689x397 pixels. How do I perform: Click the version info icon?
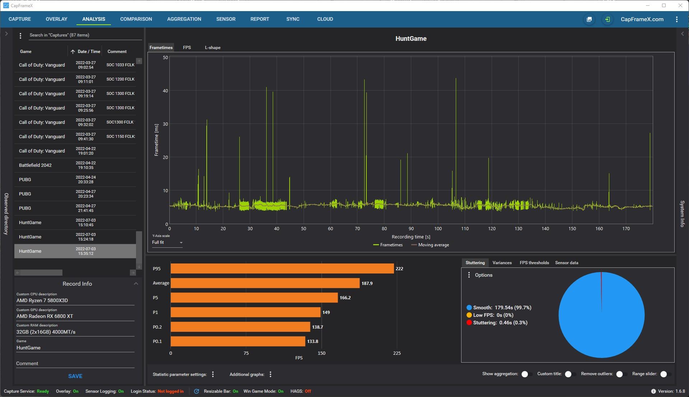pyautogui.click(x=653, y=391)
